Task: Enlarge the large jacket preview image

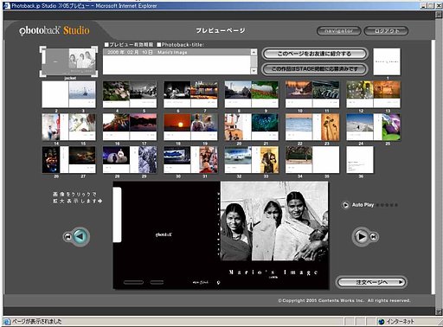Action: (x=221, y=235)
